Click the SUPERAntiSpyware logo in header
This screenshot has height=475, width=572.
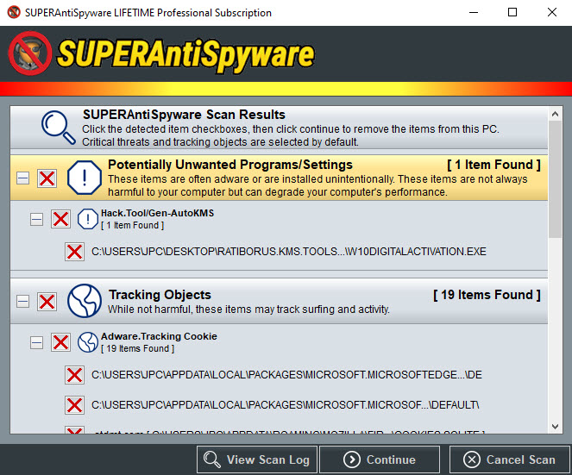tap(161, 54)
